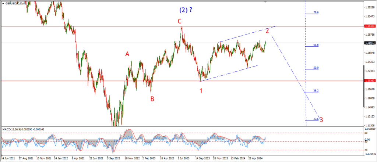
Task: Select the 50.0 Fibonacci level label
Action: click(x=316, y=68)
